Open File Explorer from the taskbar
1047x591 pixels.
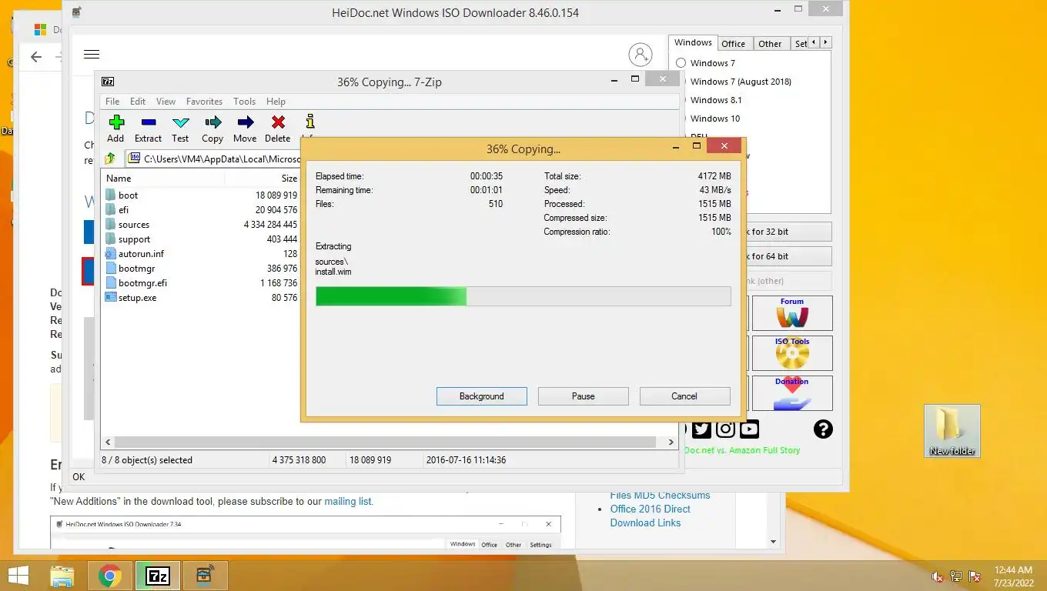pos(62,576)
